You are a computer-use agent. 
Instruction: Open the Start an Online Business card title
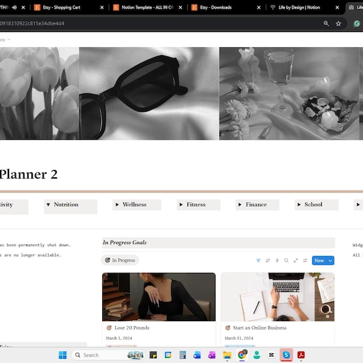tap(260, 328)
